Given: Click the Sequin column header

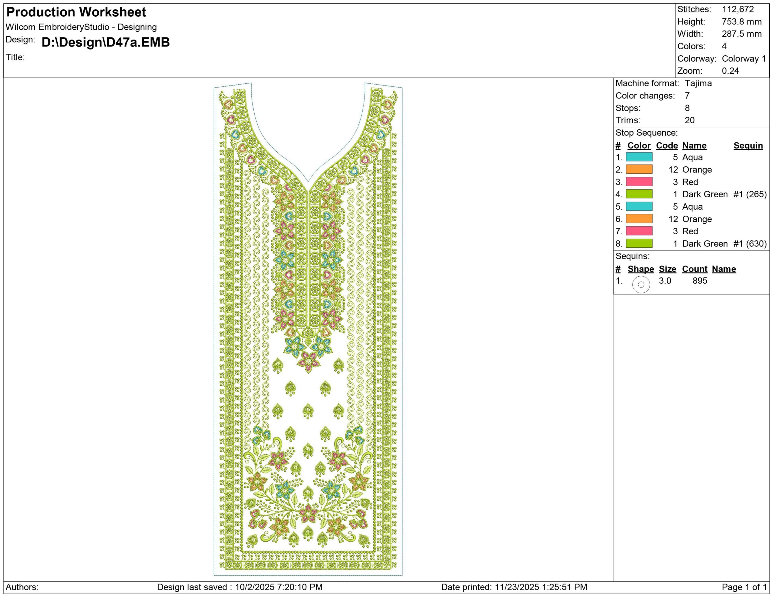Looking at the screenshot, I should pos(748,146).
